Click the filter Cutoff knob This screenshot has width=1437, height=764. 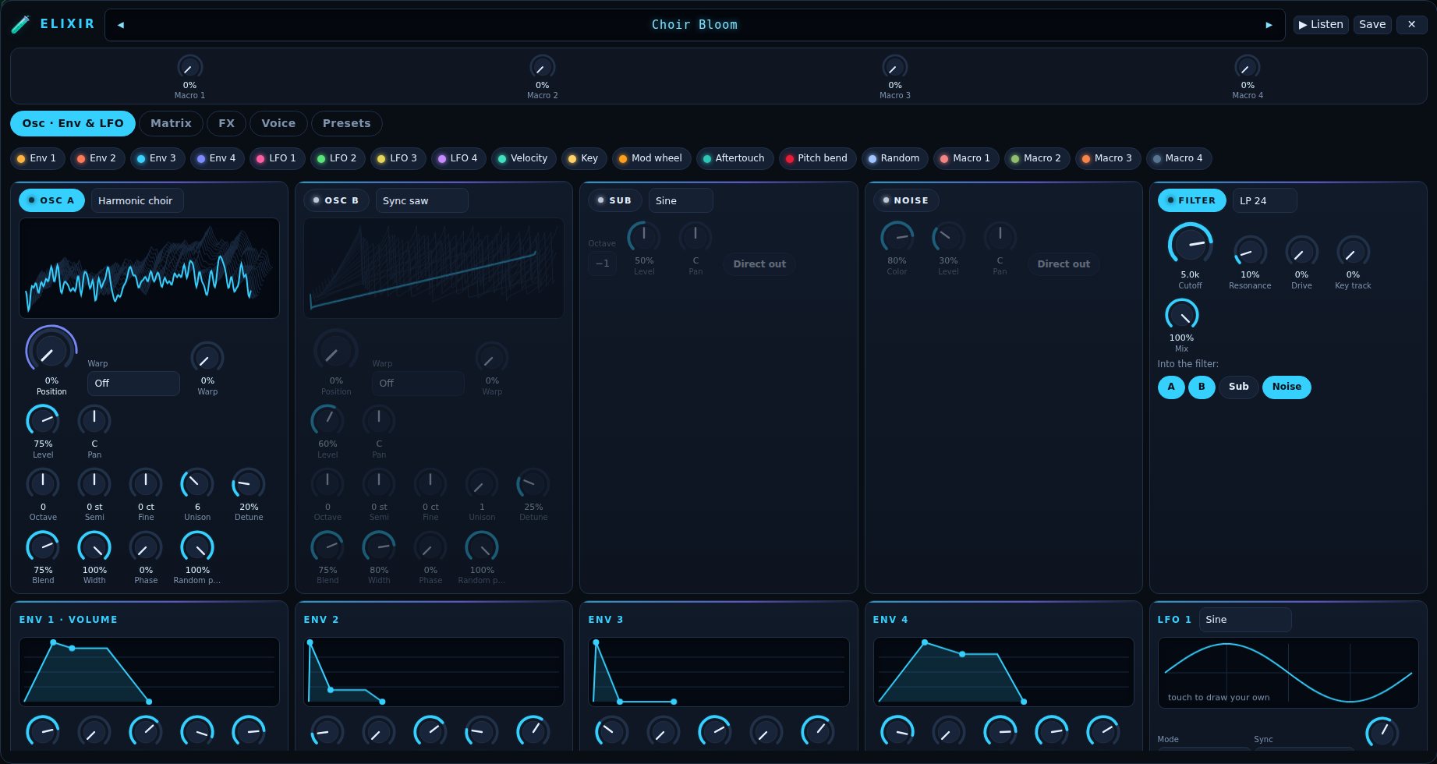(1190, 245)
